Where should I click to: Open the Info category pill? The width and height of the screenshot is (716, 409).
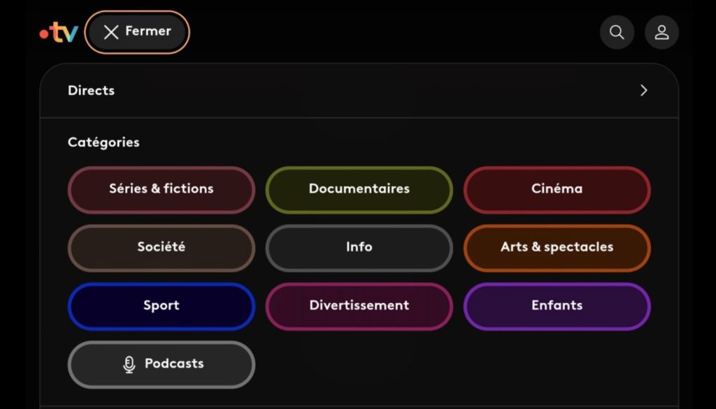[x=359, y=247]
